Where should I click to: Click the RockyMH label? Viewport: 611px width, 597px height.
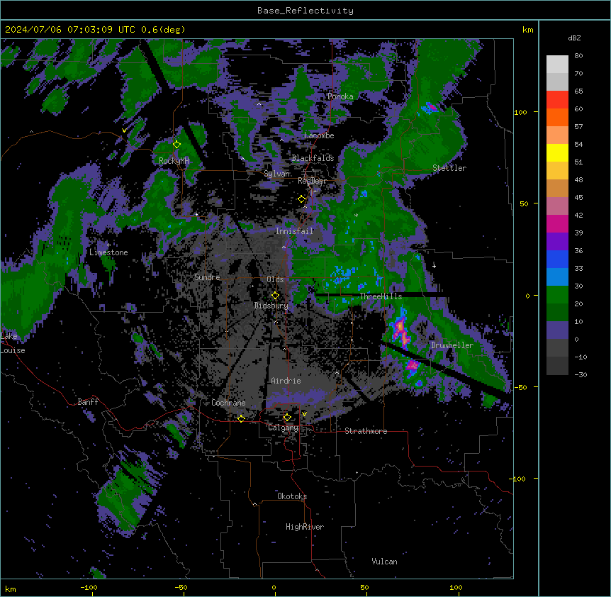tap(174, 161)
